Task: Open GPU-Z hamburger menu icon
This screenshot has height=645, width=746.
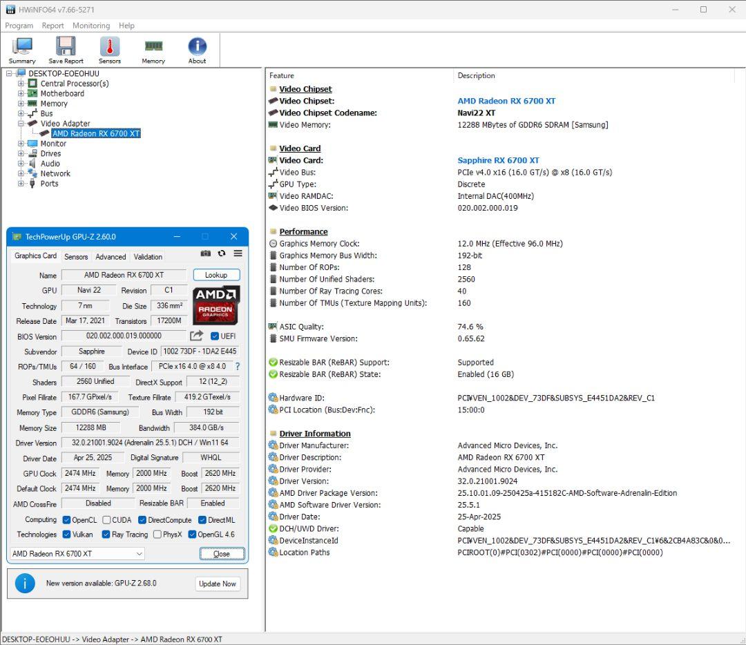Action: tap(238, 254)
